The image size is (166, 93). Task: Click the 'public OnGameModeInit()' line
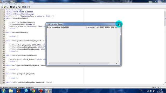17,18
